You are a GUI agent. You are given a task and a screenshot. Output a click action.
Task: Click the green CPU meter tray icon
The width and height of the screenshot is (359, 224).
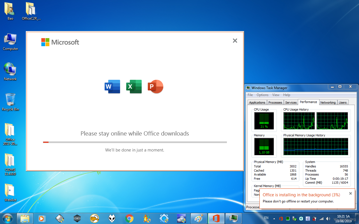click(x=288, y=219)
